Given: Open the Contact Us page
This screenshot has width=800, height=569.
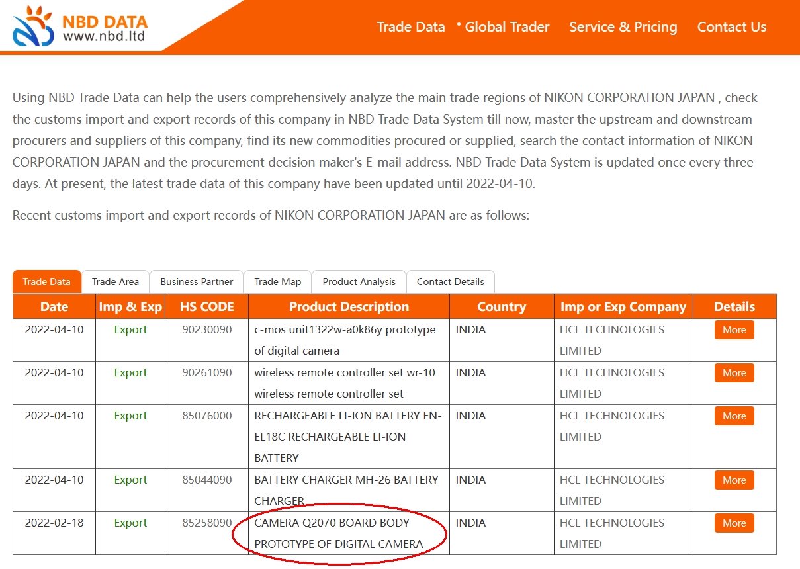Looking at the screenshot, I should pyautogui.click(x=731, y=27).
